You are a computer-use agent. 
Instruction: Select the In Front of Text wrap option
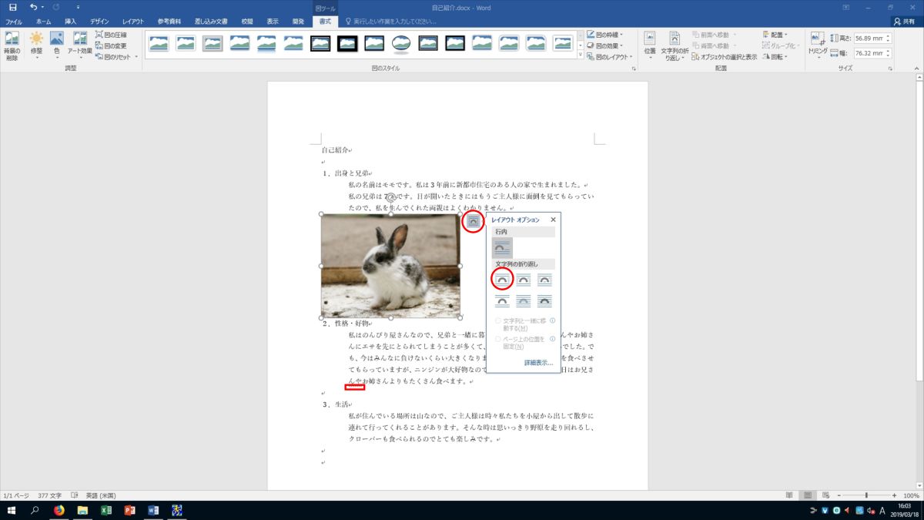click(545, 300)
